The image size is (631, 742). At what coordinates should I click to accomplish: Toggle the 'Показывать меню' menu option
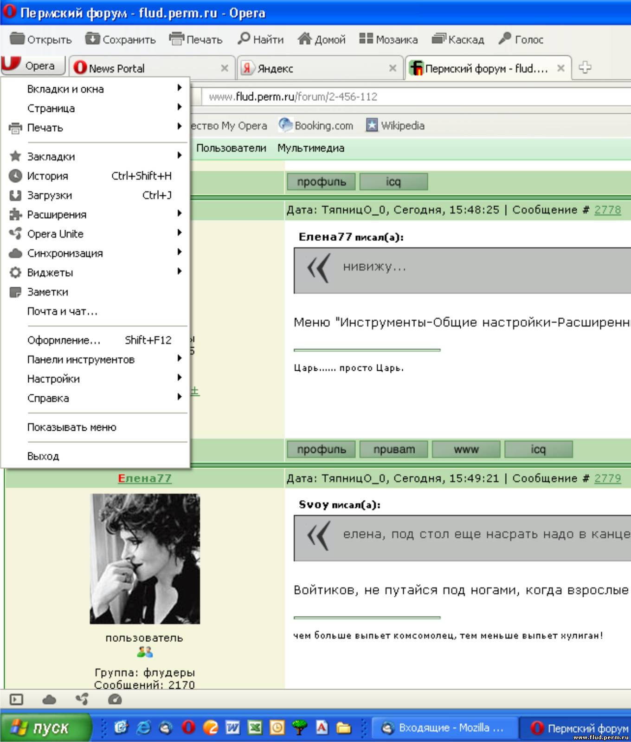click(72, 427)
